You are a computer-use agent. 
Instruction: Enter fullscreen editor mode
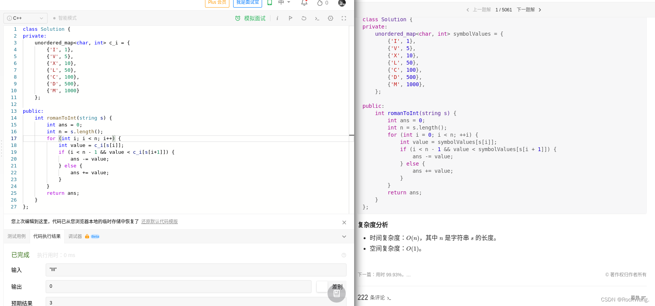click(x=344, y=18)
